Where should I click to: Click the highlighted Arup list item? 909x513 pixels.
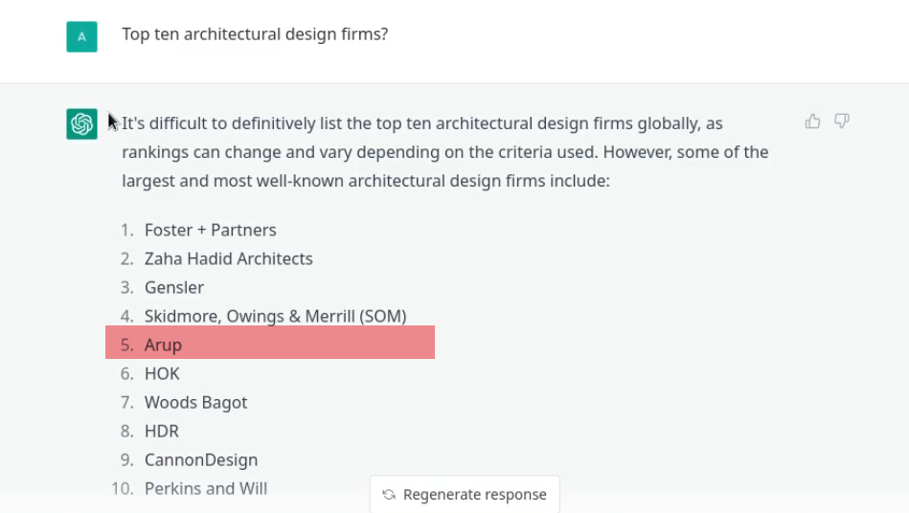[x=270, y=343]
